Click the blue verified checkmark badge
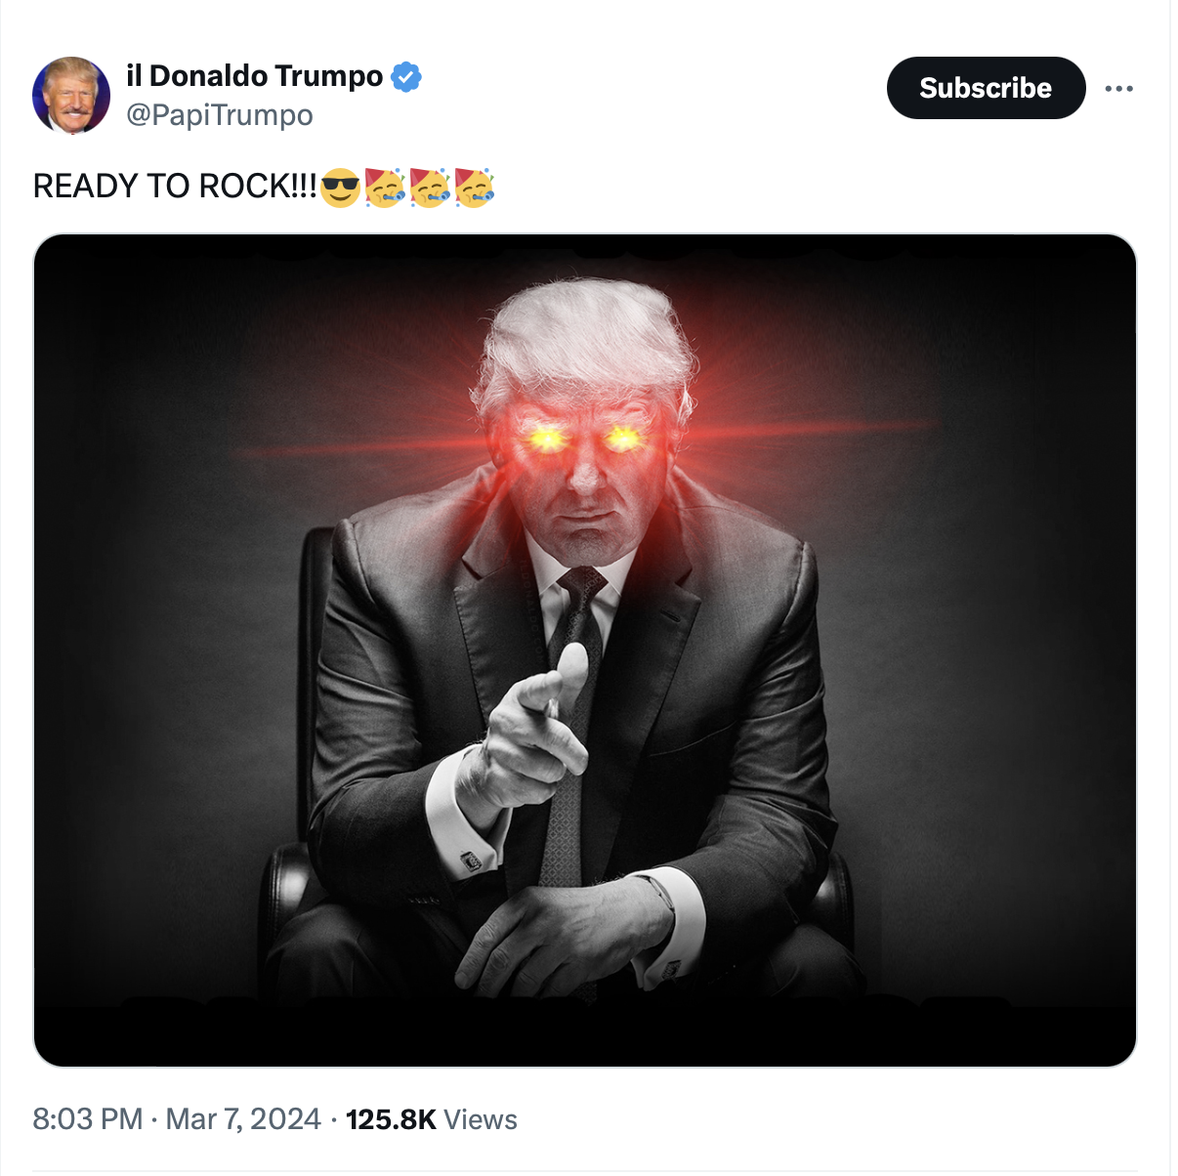 pos(406,76)
